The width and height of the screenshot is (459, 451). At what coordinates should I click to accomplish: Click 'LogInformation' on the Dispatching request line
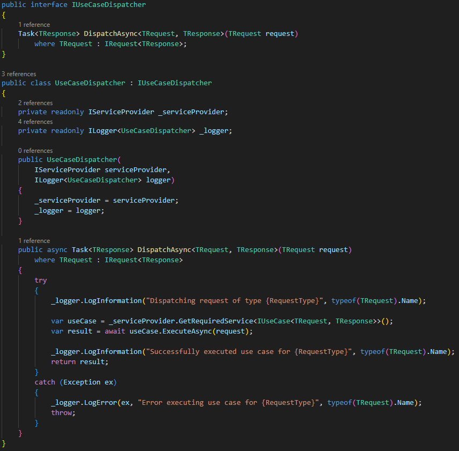click(x=112, y=301)
